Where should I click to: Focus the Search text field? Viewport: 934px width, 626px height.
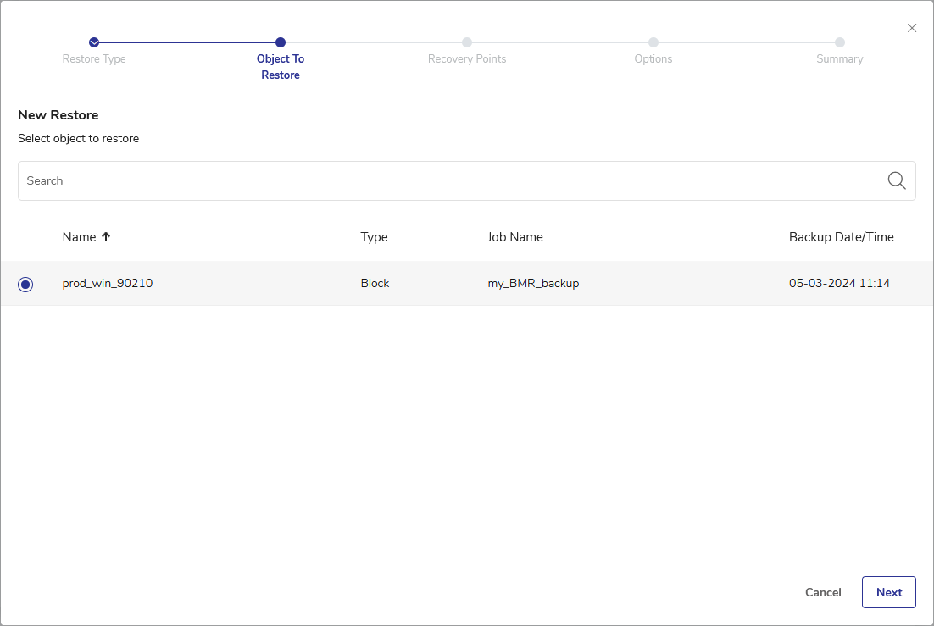click(x=449, y=180)
